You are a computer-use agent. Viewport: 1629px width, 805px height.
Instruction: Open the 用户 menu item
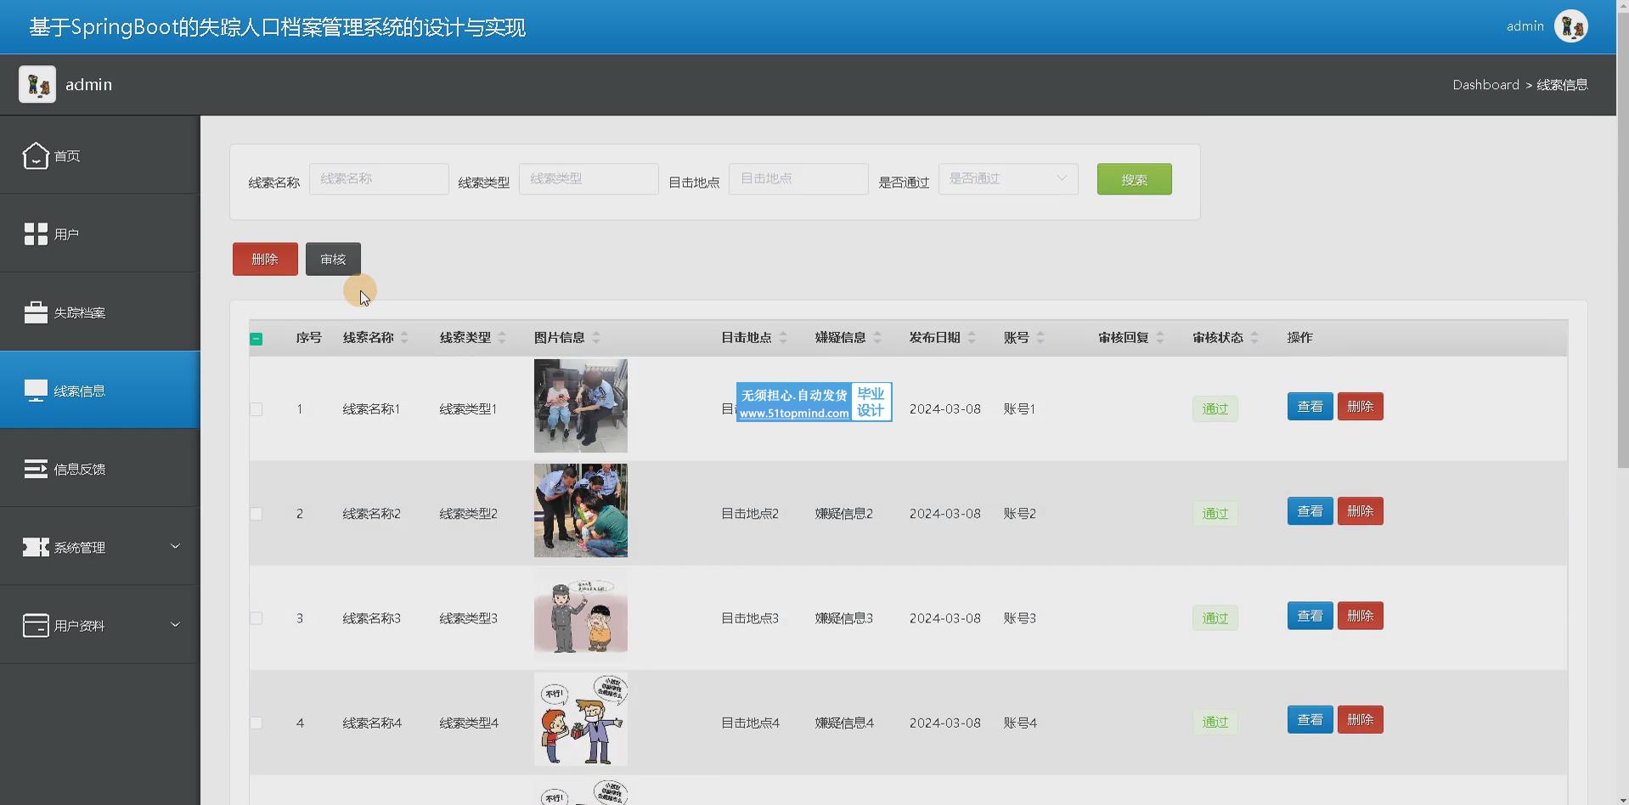(x=100, y=234)
